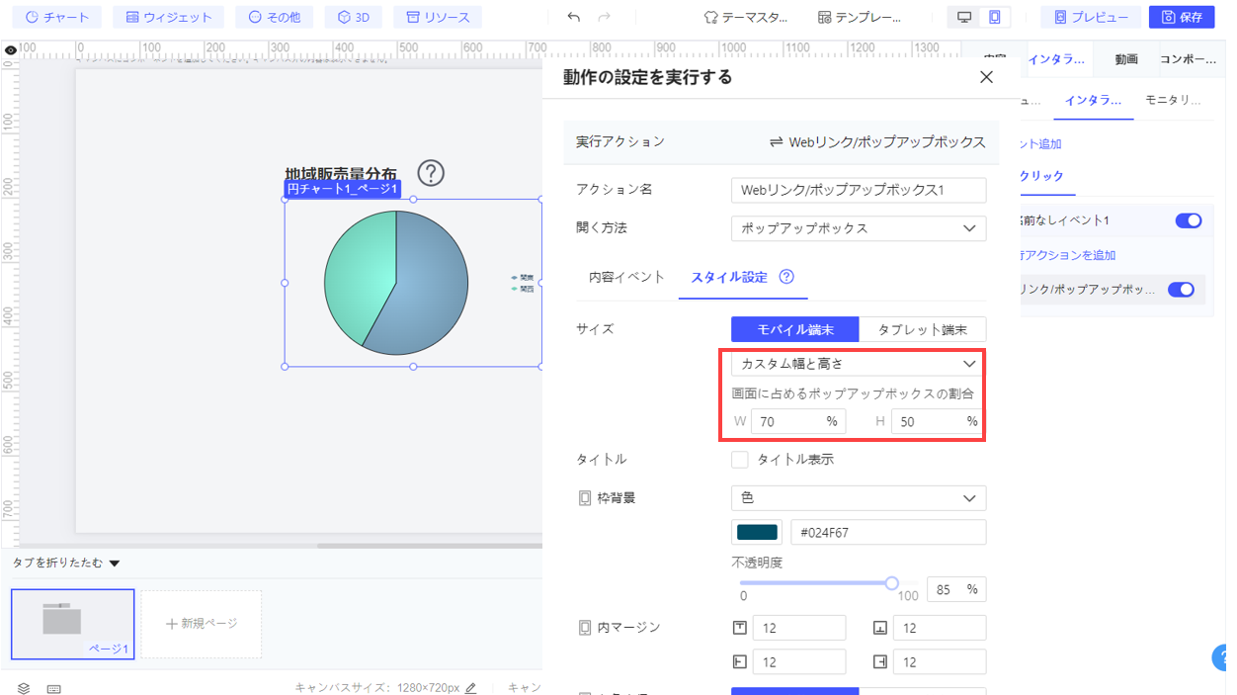Click the 枠背景 device icon

click(584, 498)
